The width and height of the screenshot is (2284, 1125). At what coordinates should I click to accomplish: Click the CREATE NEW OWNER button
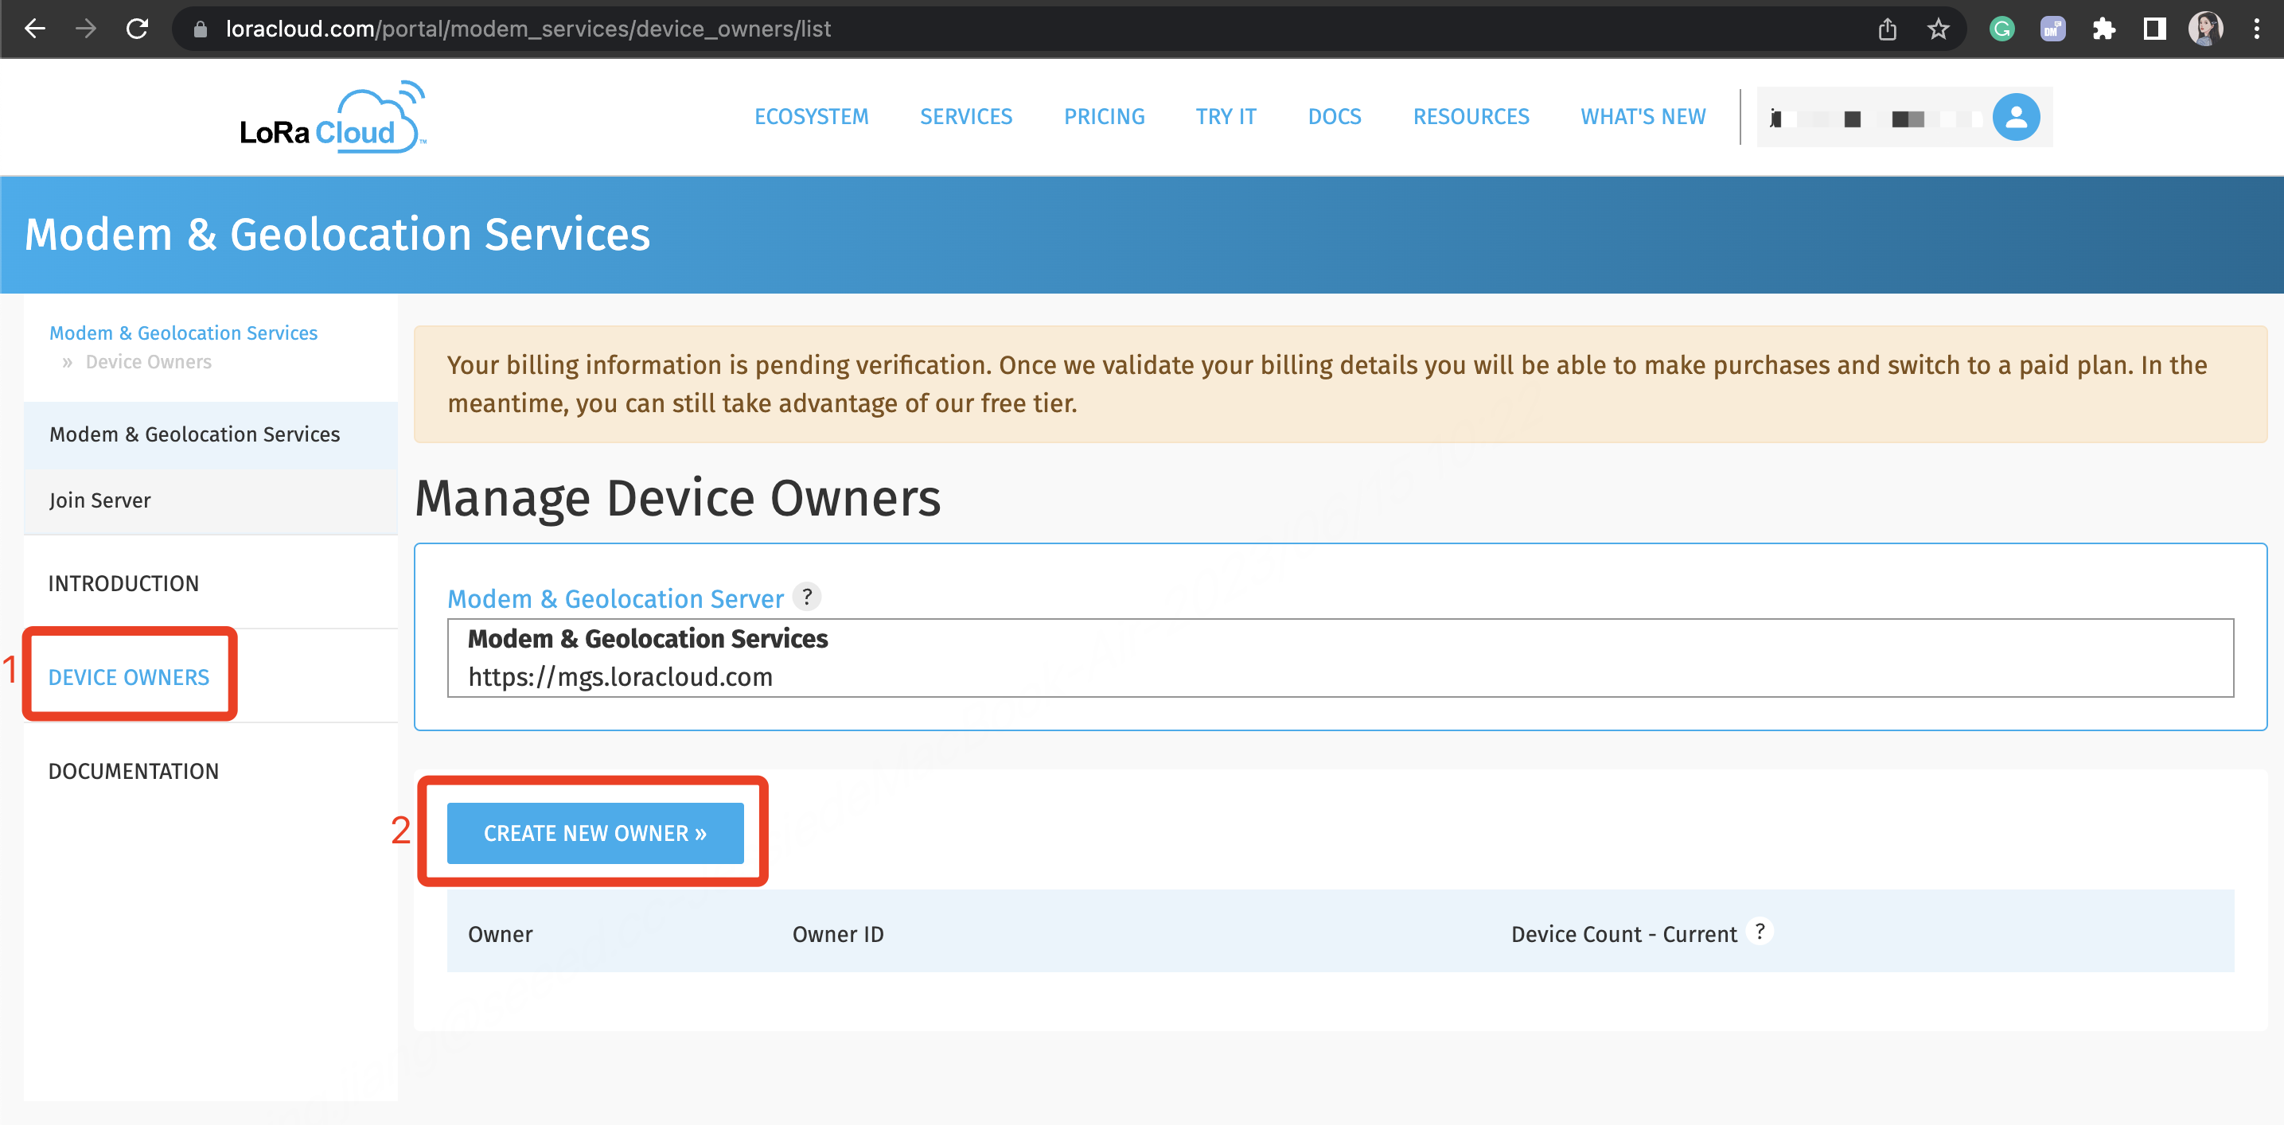click(x=595, y=832)
